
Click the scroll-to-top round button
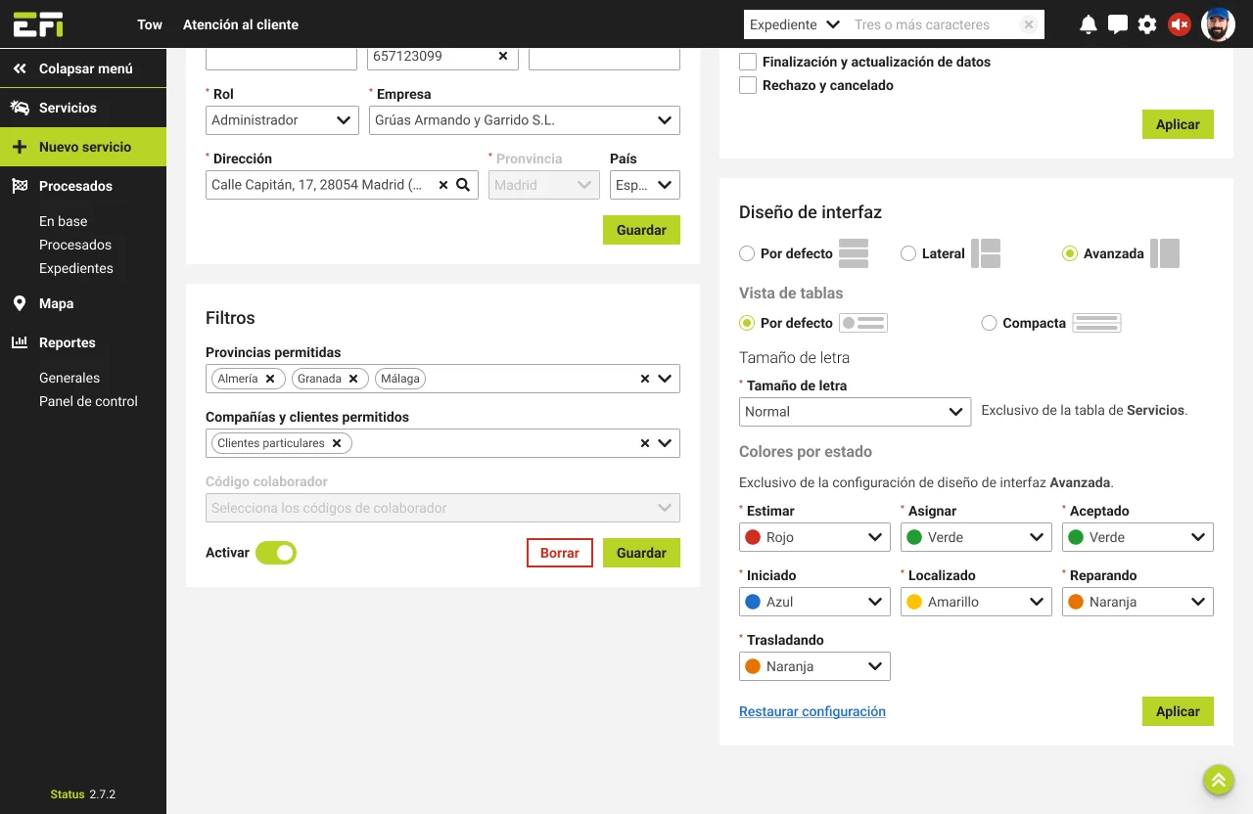pos(1219,780)
